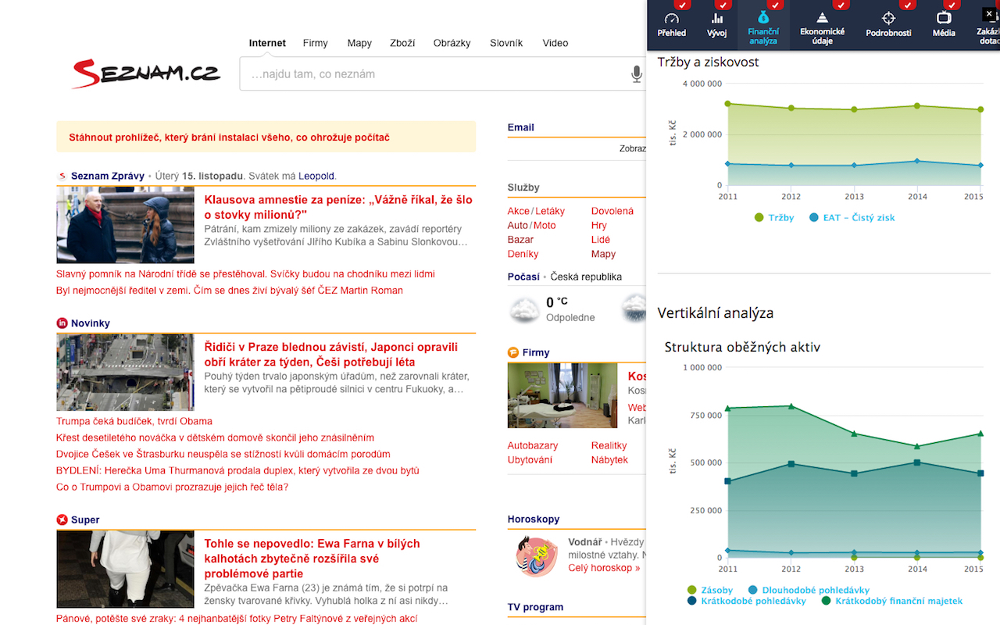Open the Celý horoskop » link

604,568
